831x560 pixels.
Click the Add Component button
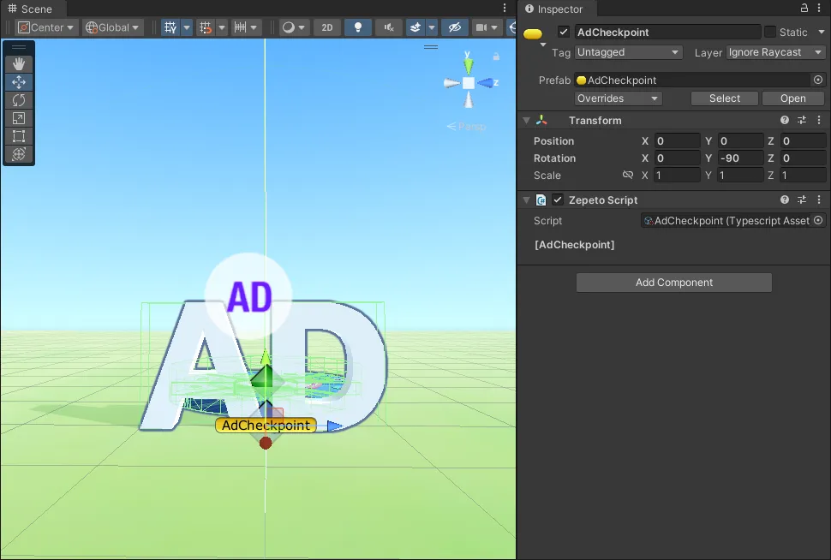click(x=673, y=283)
